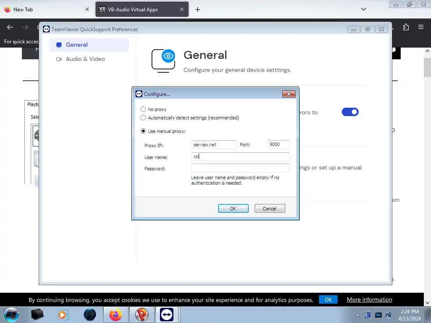Open the More information cookie link
The width and height of the screenshot is (431, 323).
370,299
